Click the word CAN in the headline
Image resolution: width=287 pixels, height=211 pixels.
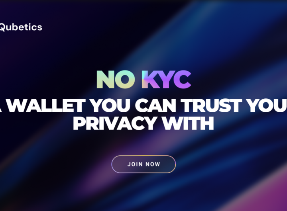(155, 105)
